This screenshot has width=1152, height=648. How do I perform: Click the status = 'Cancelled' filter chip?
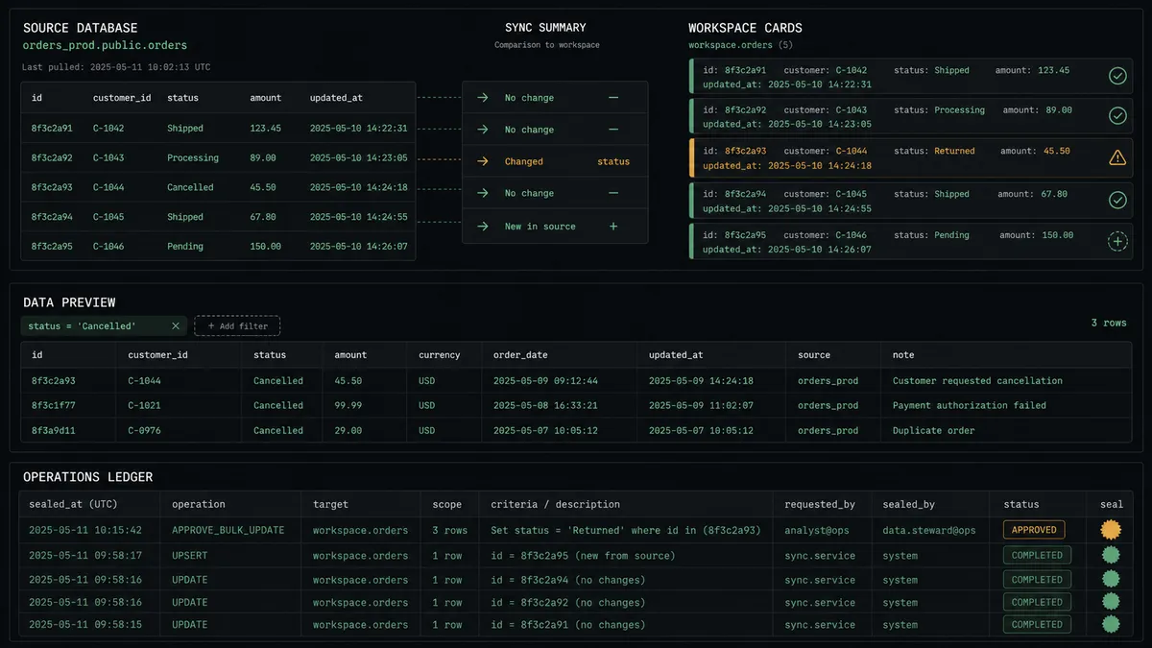pyautogui.click(x=104, y=326)
